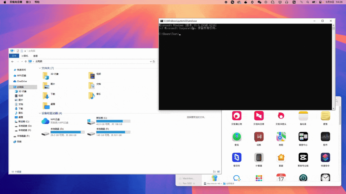
Task: Click the WeChat icon in menu bar
Action: pyautogui.click(x=259, y=2)
